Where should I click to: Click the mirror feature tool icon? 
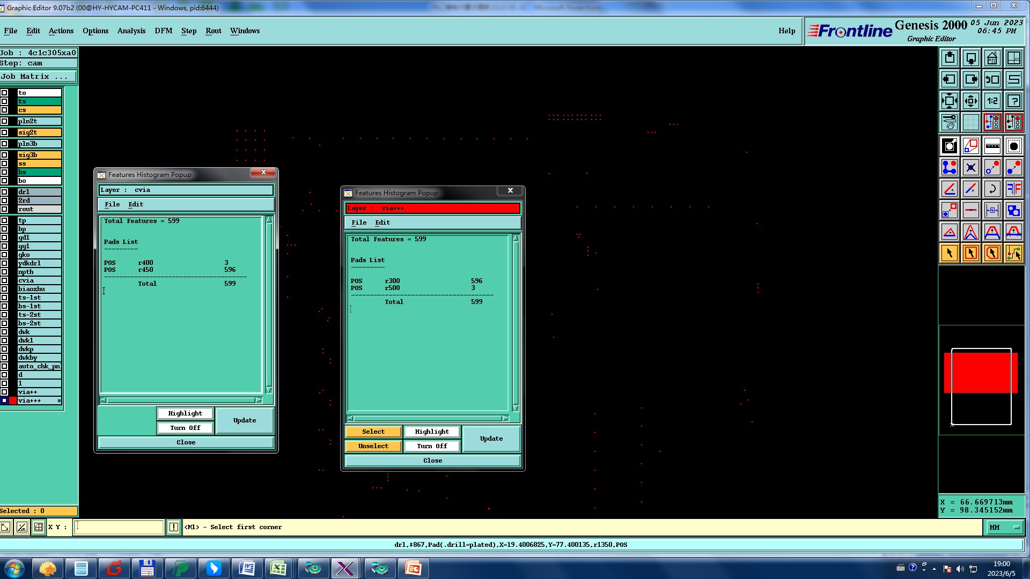(1013, 189)
